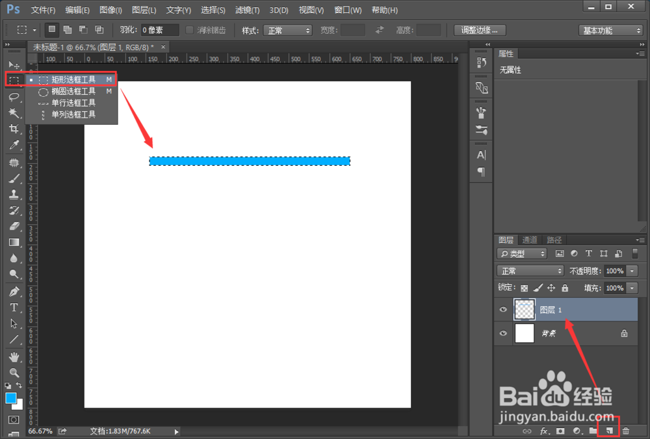
Task: Open the 样式 正常 dropdown
Action: [288, 31]
